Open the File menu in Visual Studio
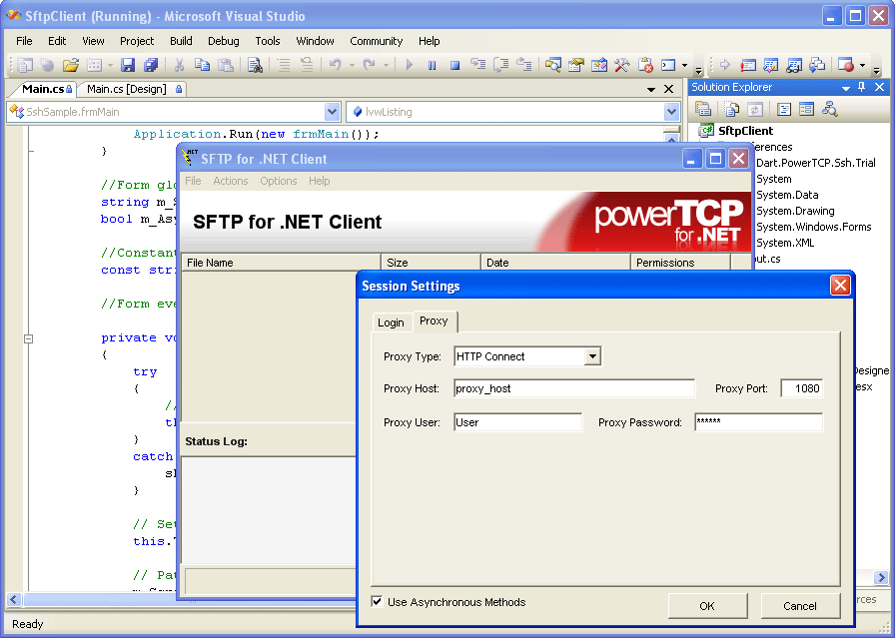Image resolution: width=895 pixels, height=638 pixels. tap(24, 41)
